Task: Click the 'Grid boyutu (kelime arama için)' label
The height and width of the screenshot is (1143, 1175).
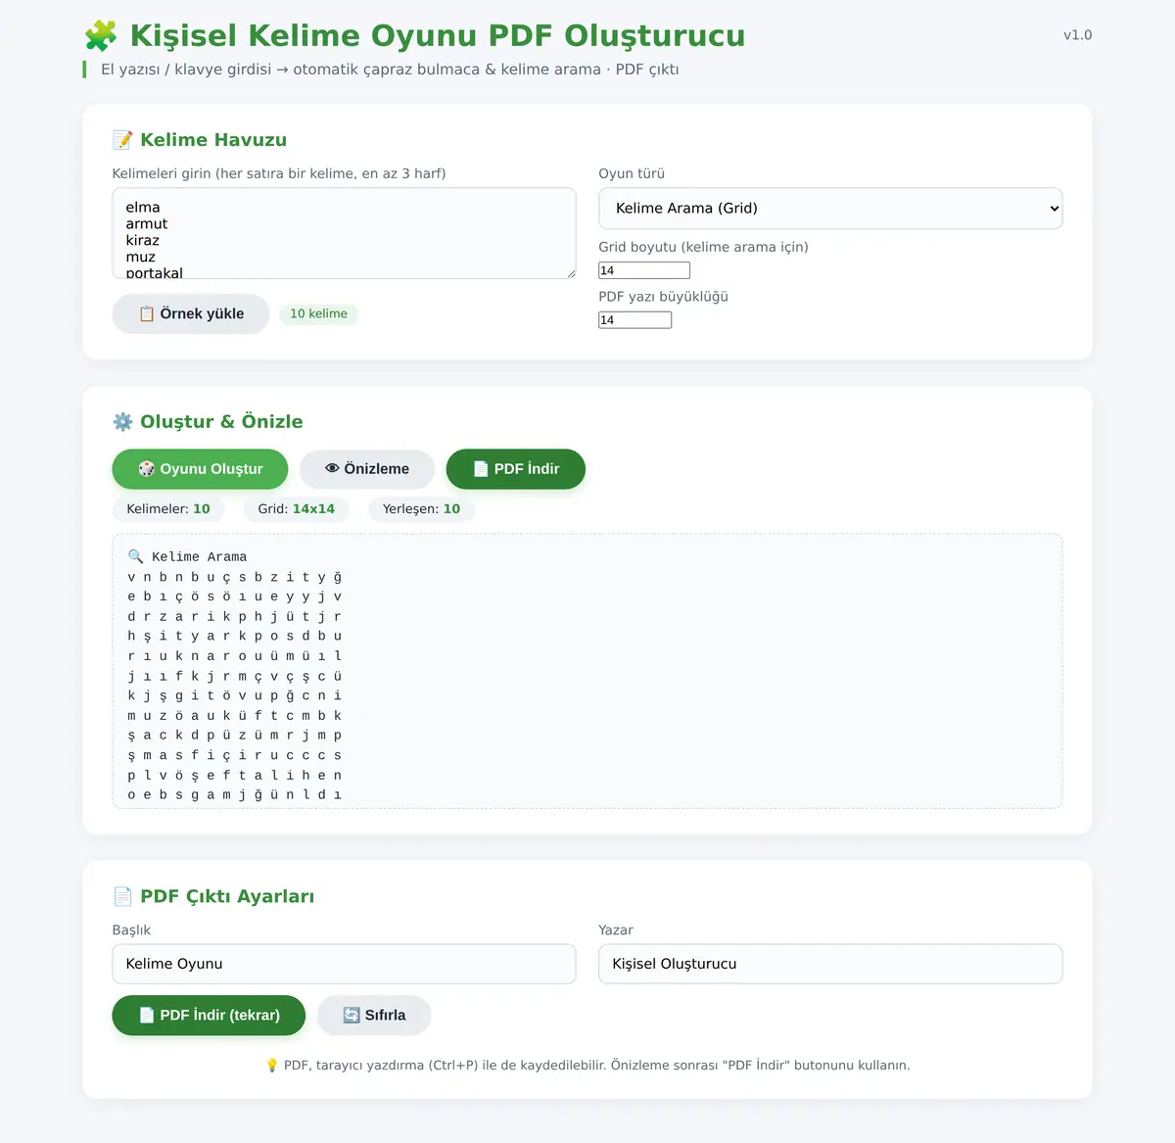Action: point(703,248)
